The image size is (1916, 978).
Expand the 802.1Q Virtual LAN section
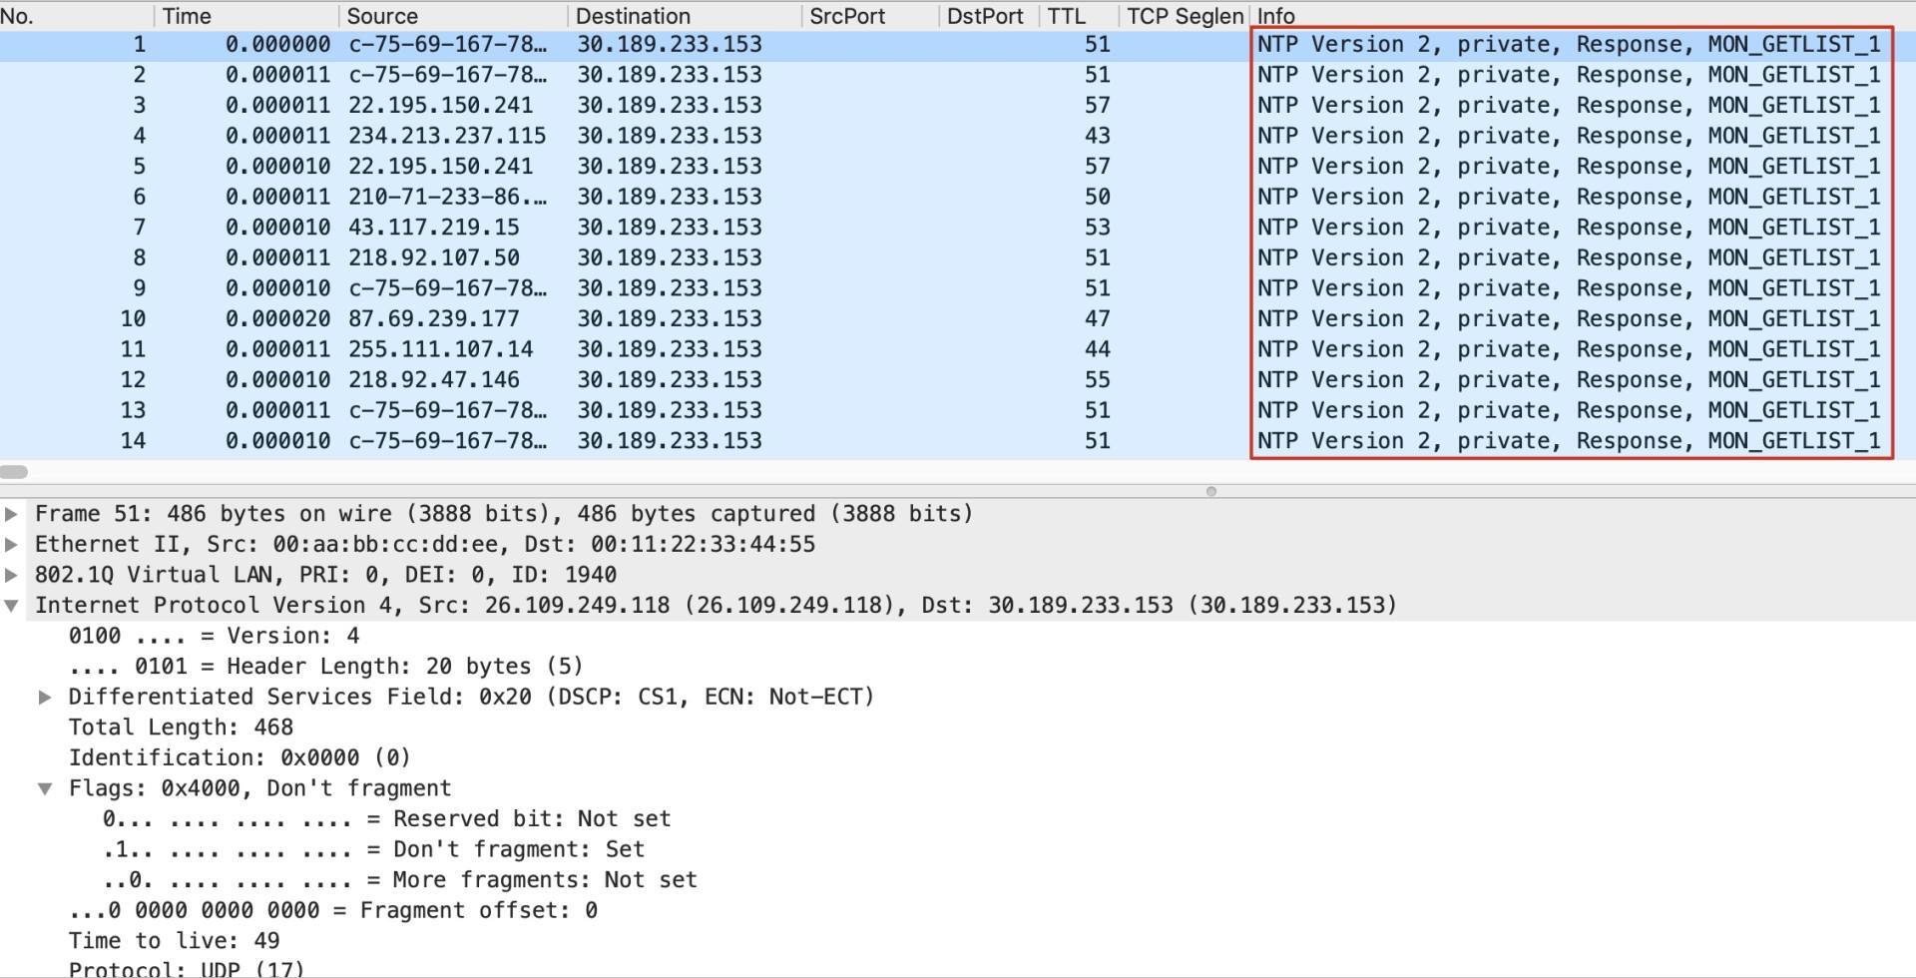11,575
